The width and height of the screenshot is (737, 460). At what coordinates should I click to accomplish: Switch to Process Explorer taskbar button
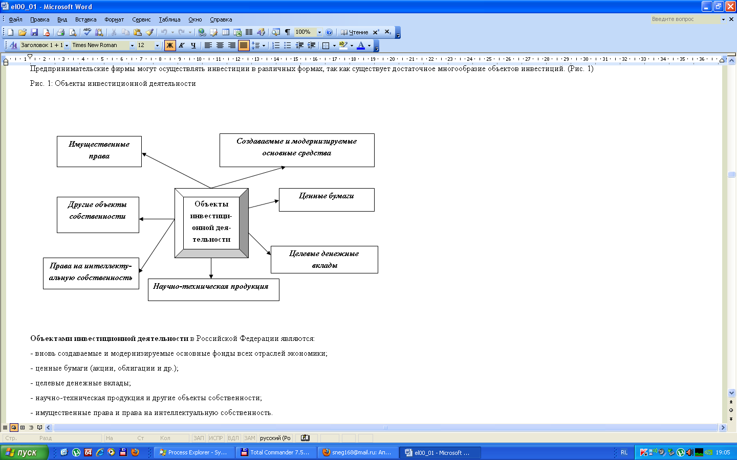click(195, 452)
